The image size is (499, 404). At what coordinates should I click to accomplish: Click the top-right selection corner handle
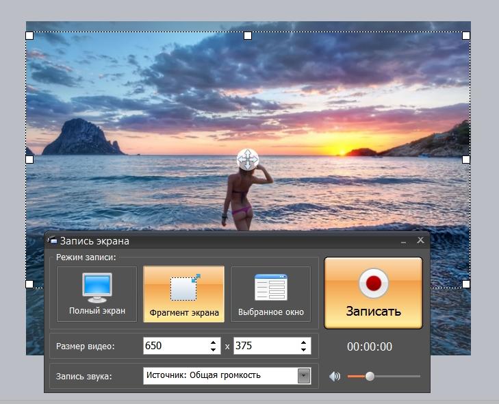pos(466,36)
